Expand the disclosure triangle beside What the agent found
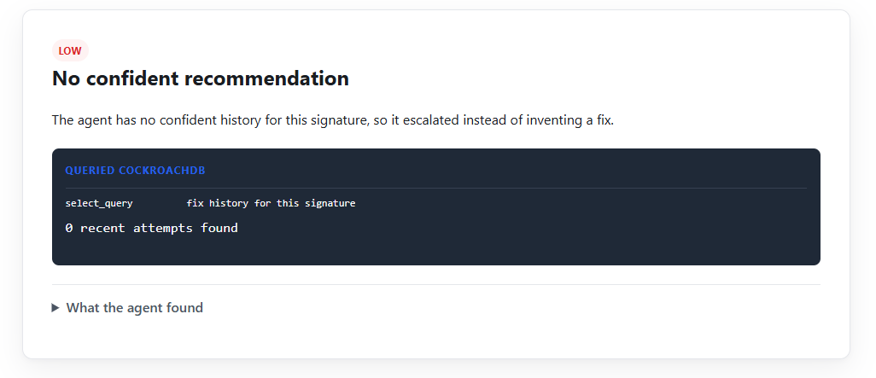Image resolution: width=876 pixels, height=378 pixels. coord(55,308)
